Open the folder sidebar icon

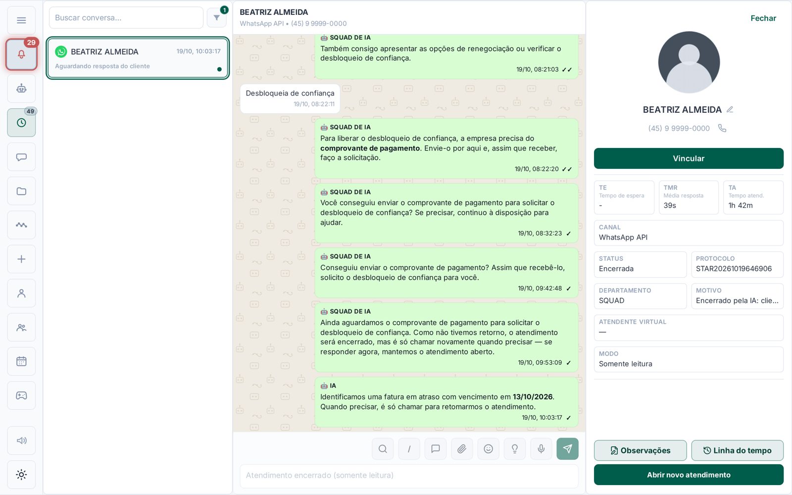pyautogui.click(x=21, y=191)
